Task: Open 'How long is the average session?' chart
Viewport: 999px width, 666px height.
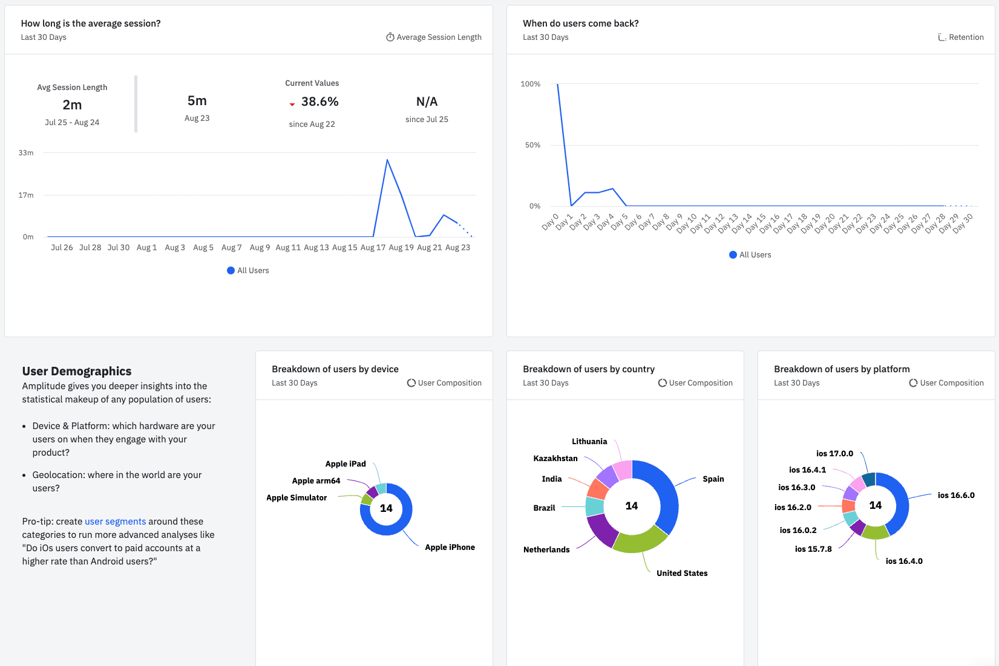Action: tap(91, 24)
